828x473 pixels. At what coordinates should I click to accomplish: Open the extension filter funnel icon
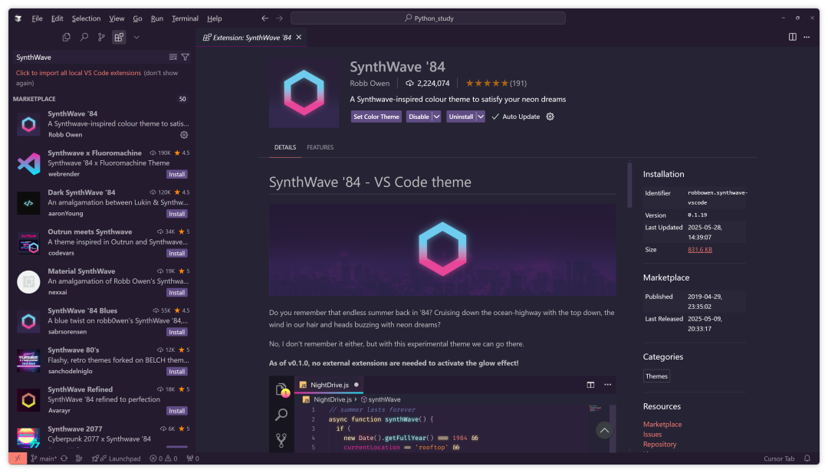point(186,57)
